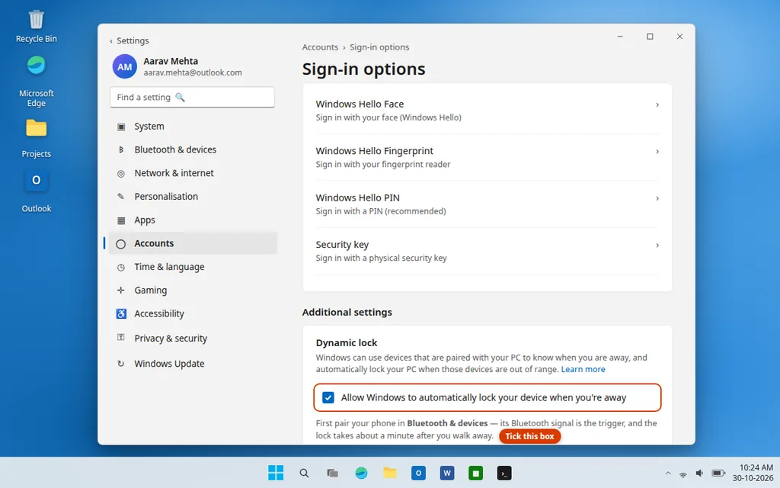The height and width of the screenshot is (488, 780).
Task: Click the Wi-Fi tray icon
Action: click(x=683, y=473)
